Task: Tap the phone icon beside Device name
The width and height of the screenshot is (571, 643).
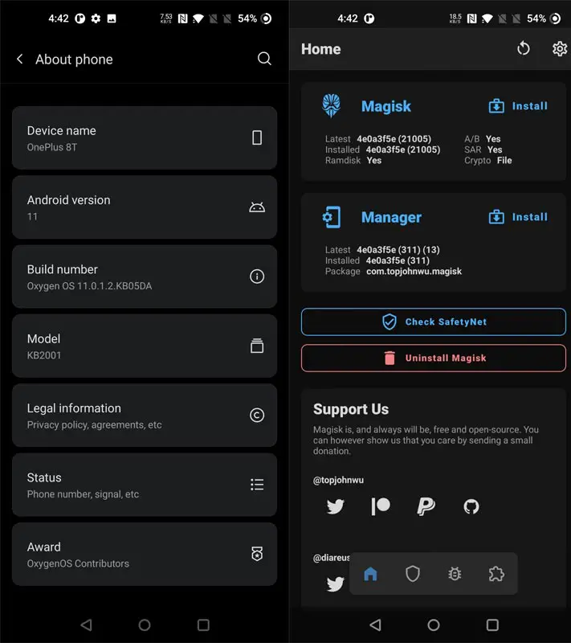Action: pyautogui.click(x=257, y=137)
